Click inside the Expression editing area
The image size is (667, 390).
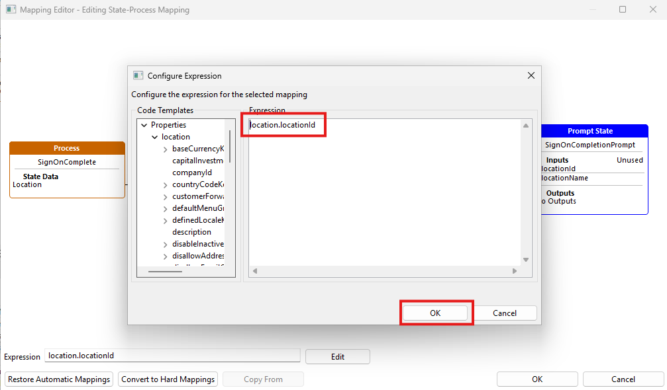click(x=384, y=192)
